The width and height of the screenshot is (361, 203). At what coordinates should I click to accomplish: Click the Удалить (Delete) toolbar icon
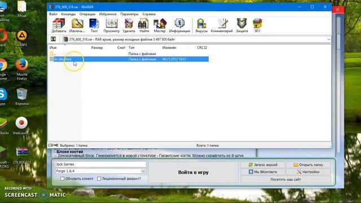coord(129,25)
